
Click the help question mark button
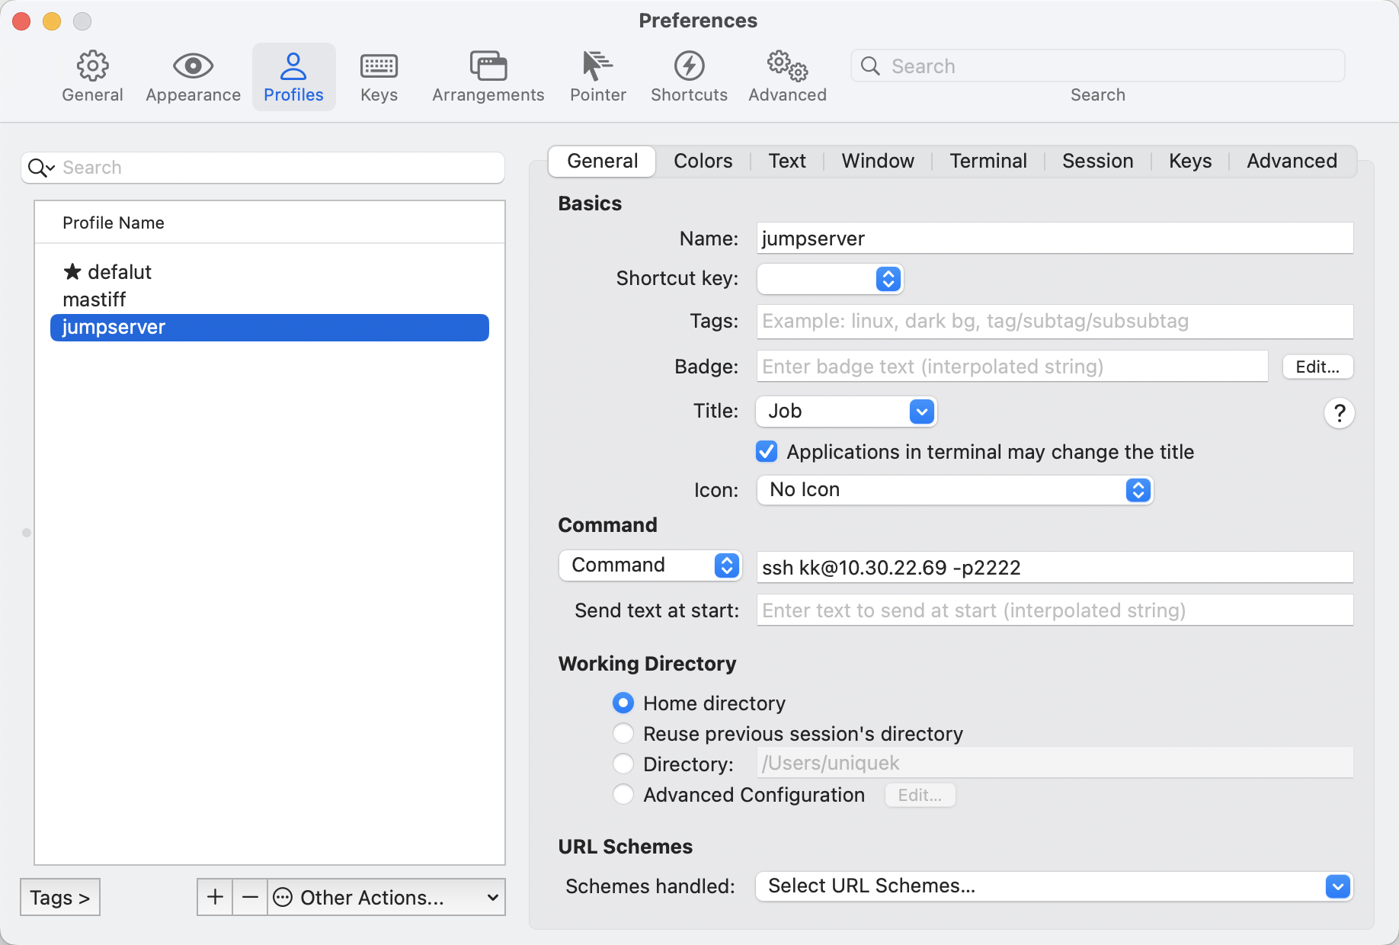(1339, 413)
